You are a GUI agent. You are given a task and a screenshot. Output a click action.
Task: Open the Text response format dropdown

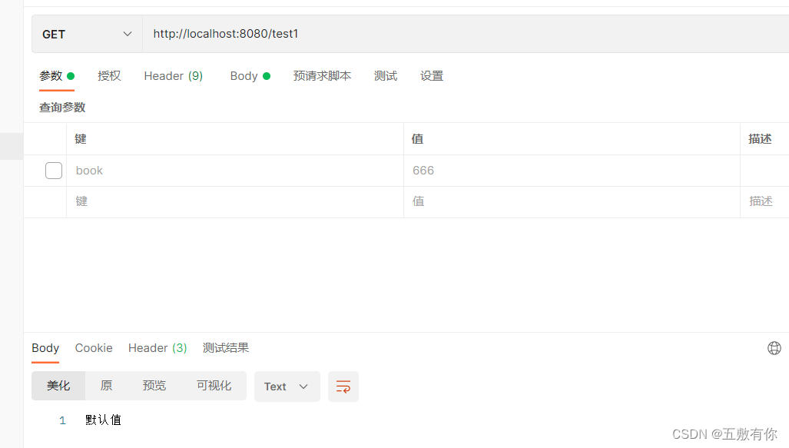(287, 387)
